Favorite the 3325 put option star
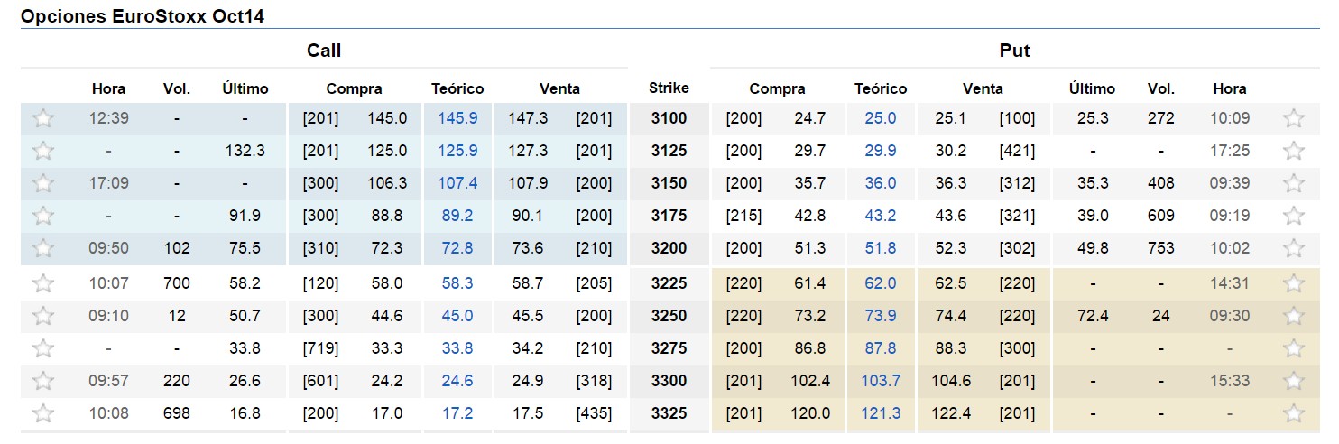The width and height of the screenshot is (1339, 444). (x=1294, y=413)
